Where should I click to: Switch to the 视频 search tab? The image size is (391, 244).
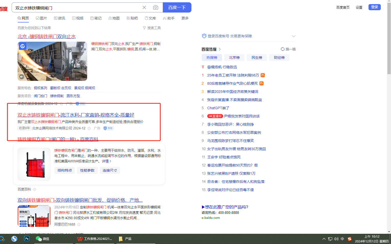tap(78, 18)
